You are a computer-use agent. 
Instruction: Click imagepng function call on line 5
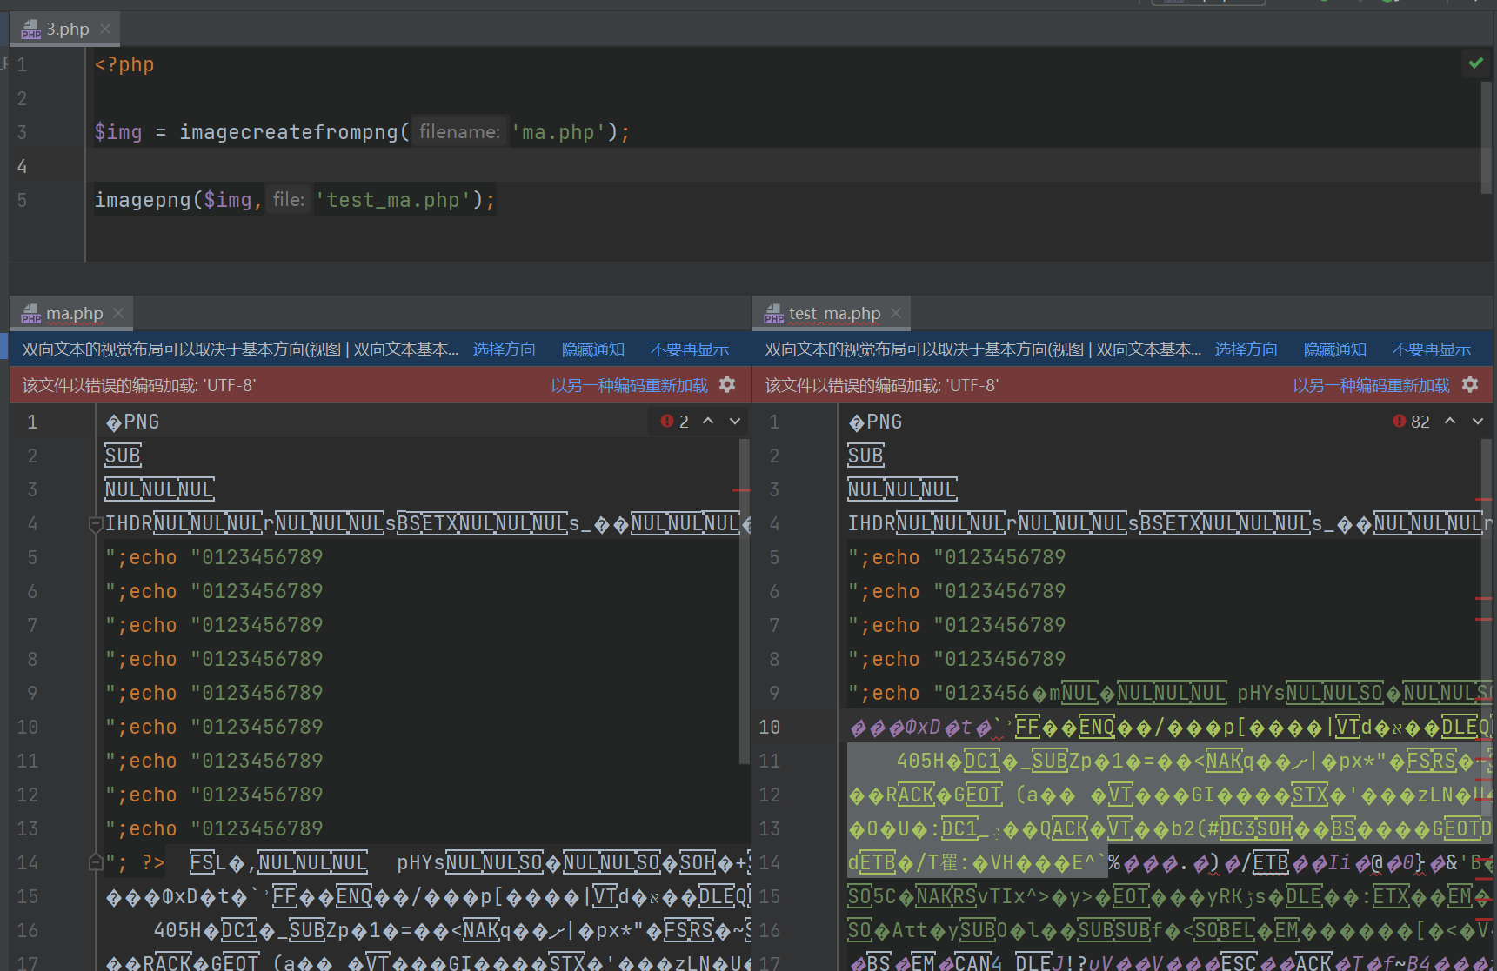point(143,200)
